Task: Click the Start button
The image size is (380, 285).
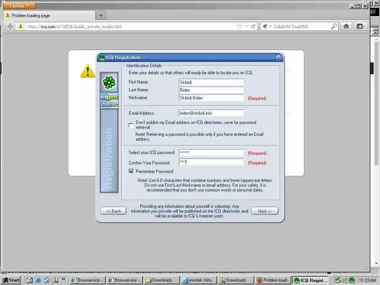Action: [11, 280]
